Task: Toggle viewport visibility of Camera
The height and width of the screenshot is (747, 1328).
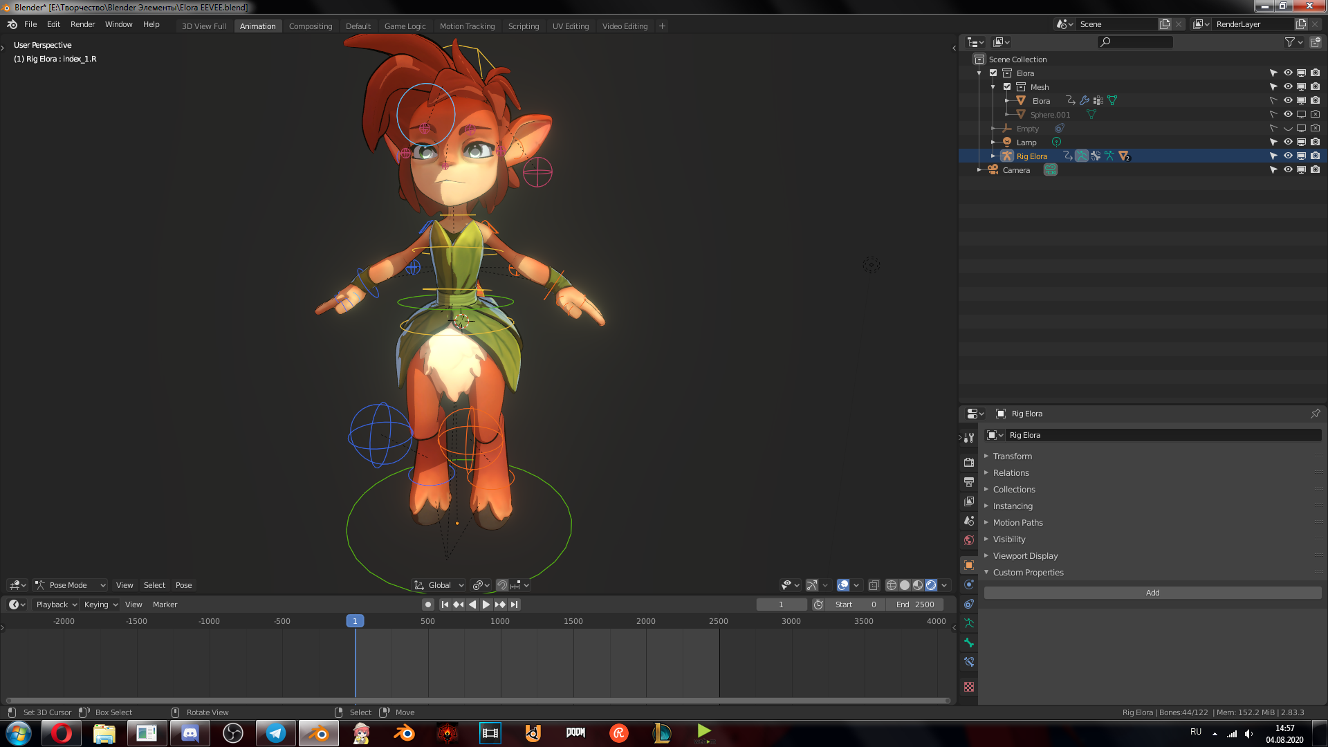Action: tap(1288, 169)
